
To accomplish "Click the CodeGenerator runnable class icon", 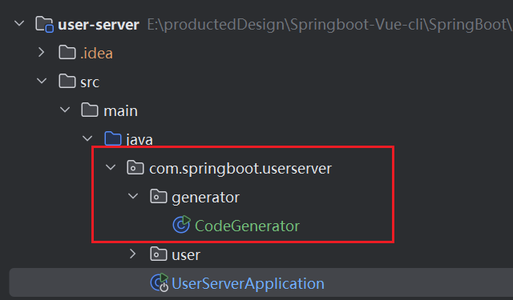I will point(181,225).
